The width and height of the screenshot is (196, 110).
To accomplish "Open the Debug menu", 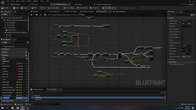I will click(x=29, y=1).
